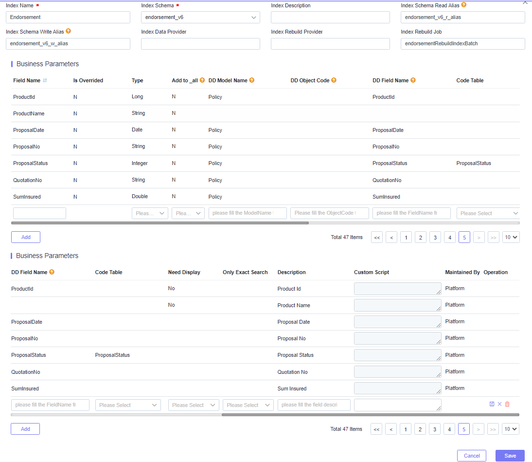Click the Index Schema Read Alias help icon
This screenshot has height=462, width=532.
coord(464,5)
